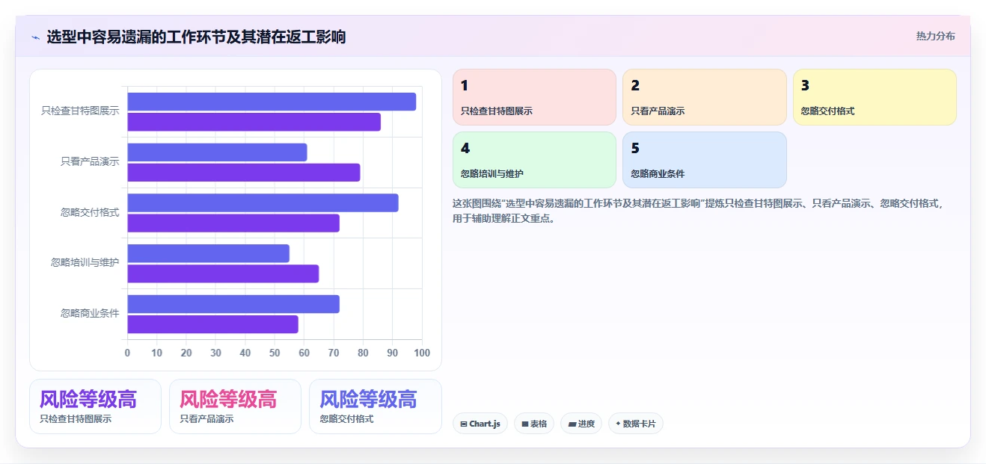Screen dimensions: 986x464
Task: Click the title 选型中容易遗漏的工作环节及其潜在返工影响
Action: pos(196,37)
